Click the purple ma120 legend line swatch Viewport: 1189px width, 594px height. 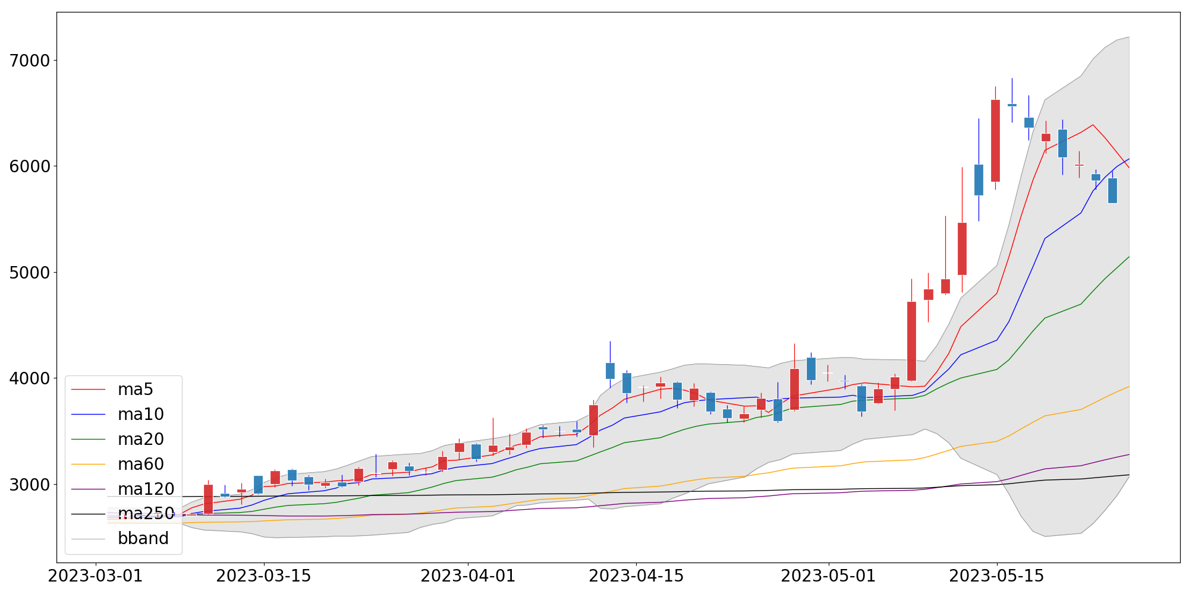[x=88, y=489]
